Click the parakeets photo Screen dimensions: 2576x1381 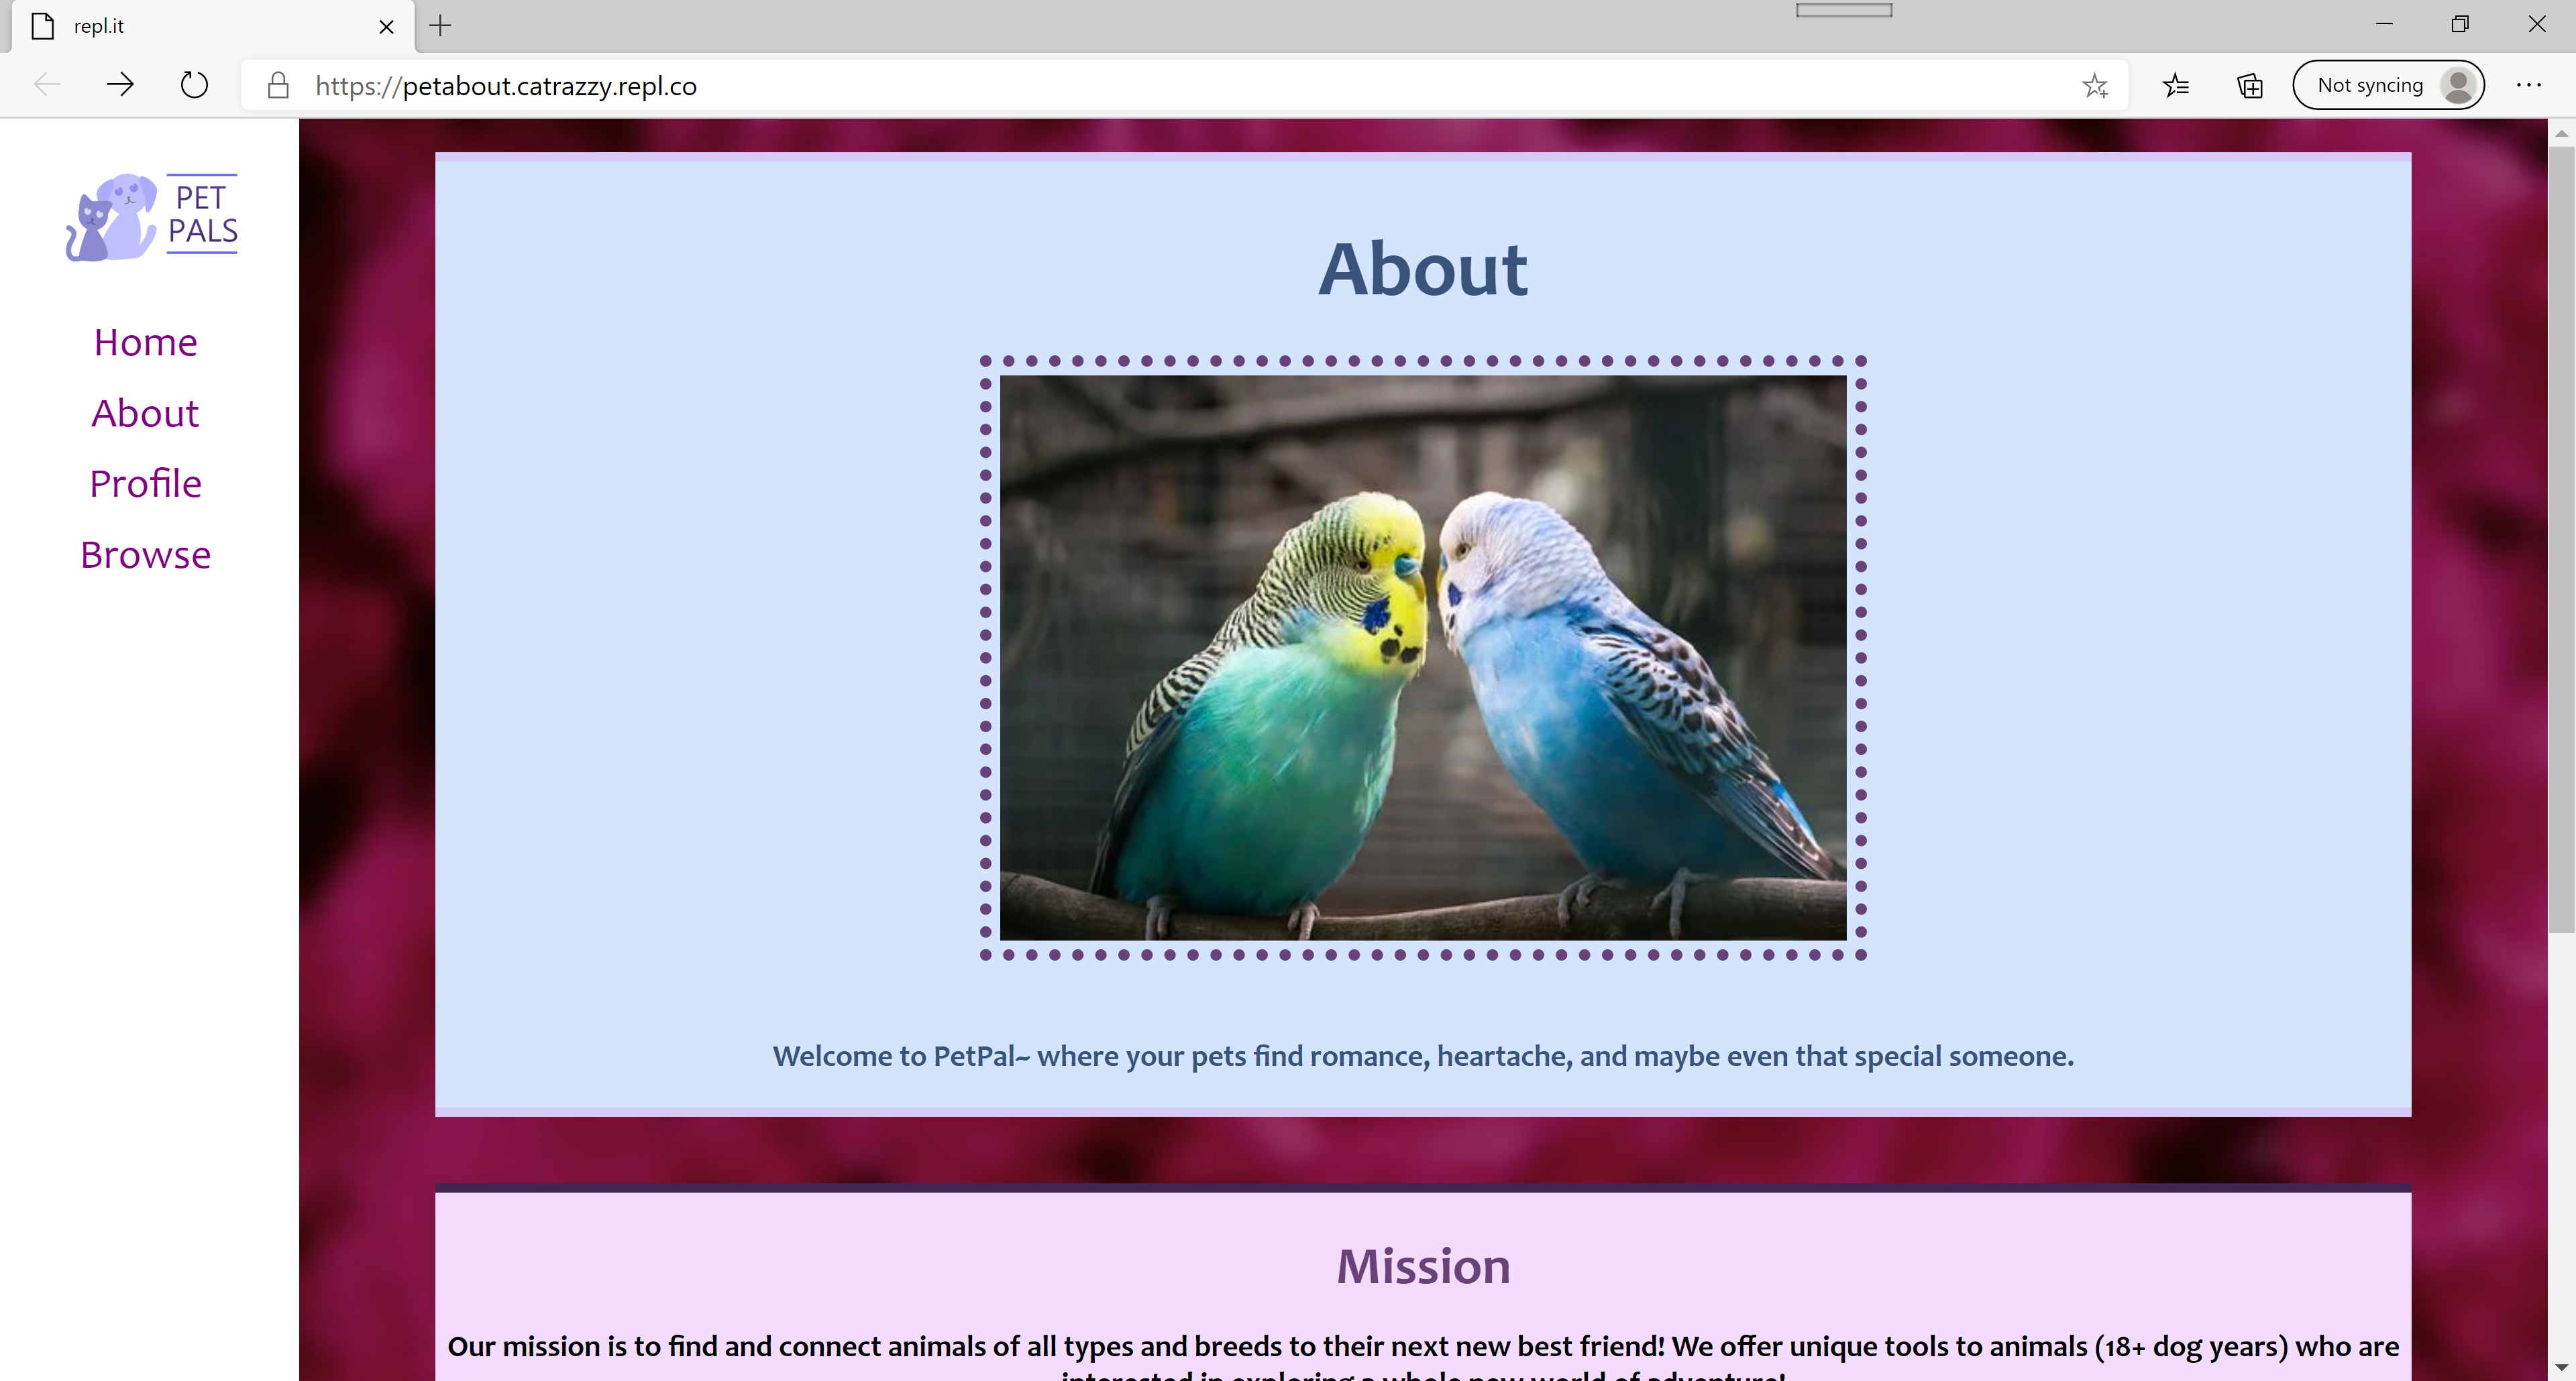1422,656
